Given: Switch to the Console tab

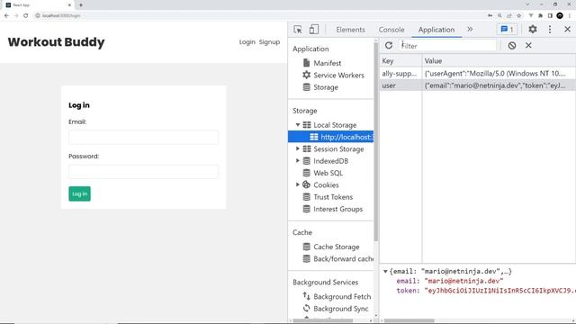Looking at the screenshot, I should 391,30.
